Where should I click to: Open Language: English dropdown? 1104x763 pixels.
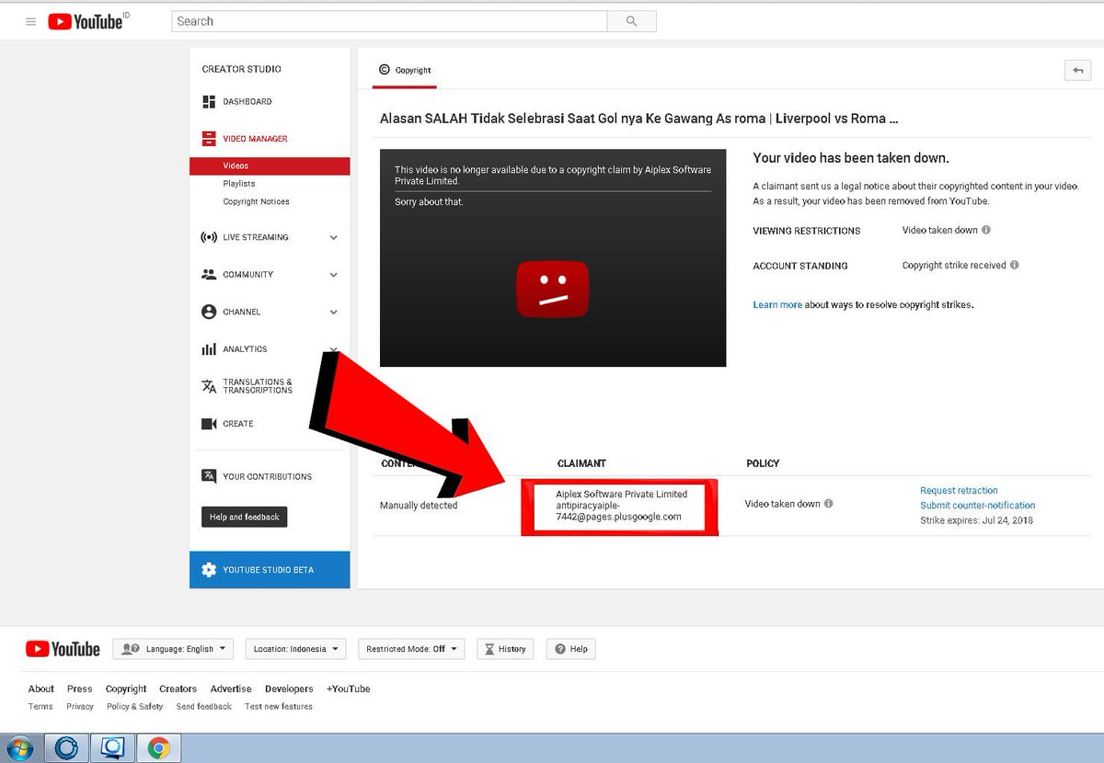(173, 649)
